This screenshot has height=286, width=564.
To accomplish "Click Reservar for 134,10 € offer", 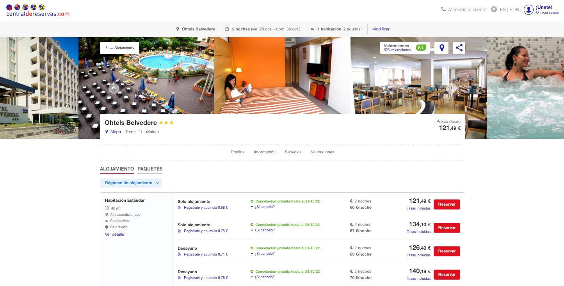I will tap(447, 228).
